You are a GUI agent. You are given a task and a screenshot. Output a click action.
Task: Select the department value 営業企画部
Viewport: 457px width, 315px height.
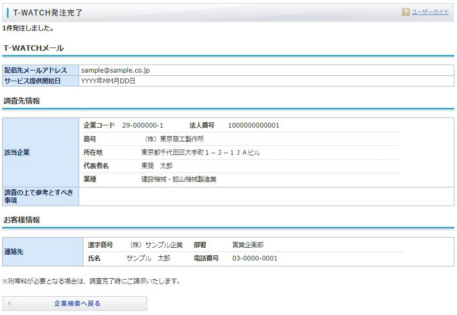click(247, 245)
